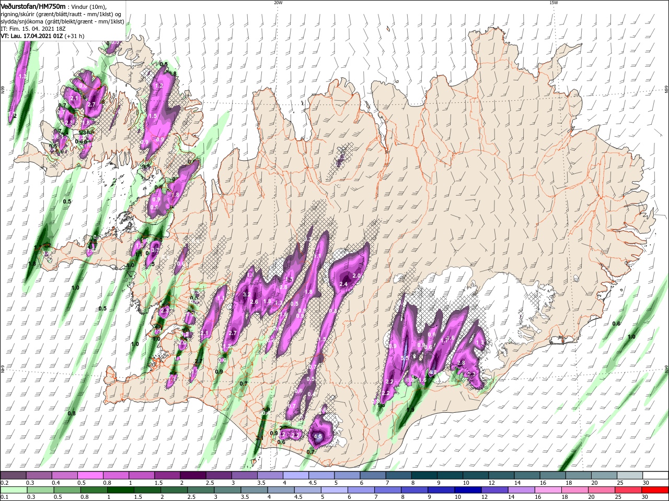This screenshot has height=501, width=669.
Task: Click the 20W longitude label
Action: tap(278, 3)
